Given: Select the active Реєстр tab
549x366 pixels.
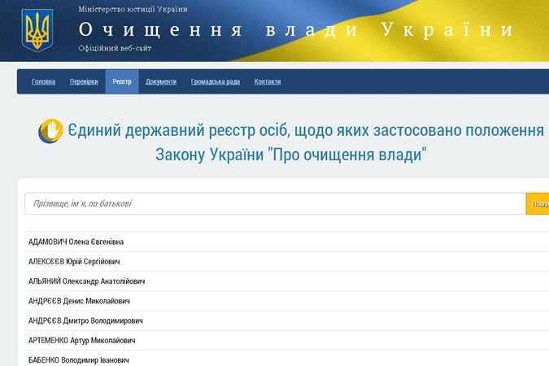Looking at the screenshot, I should (122, 82).
